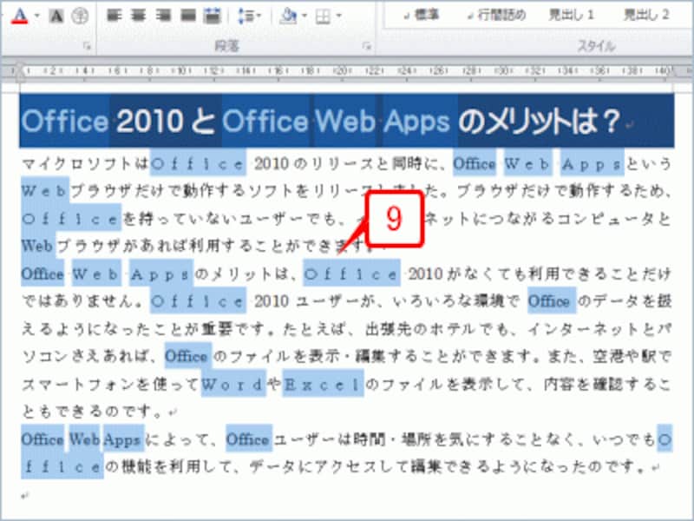Screen dimensions: 694x521
Task: Click the text によって、 in last paragraph
Action: (180, 439)
